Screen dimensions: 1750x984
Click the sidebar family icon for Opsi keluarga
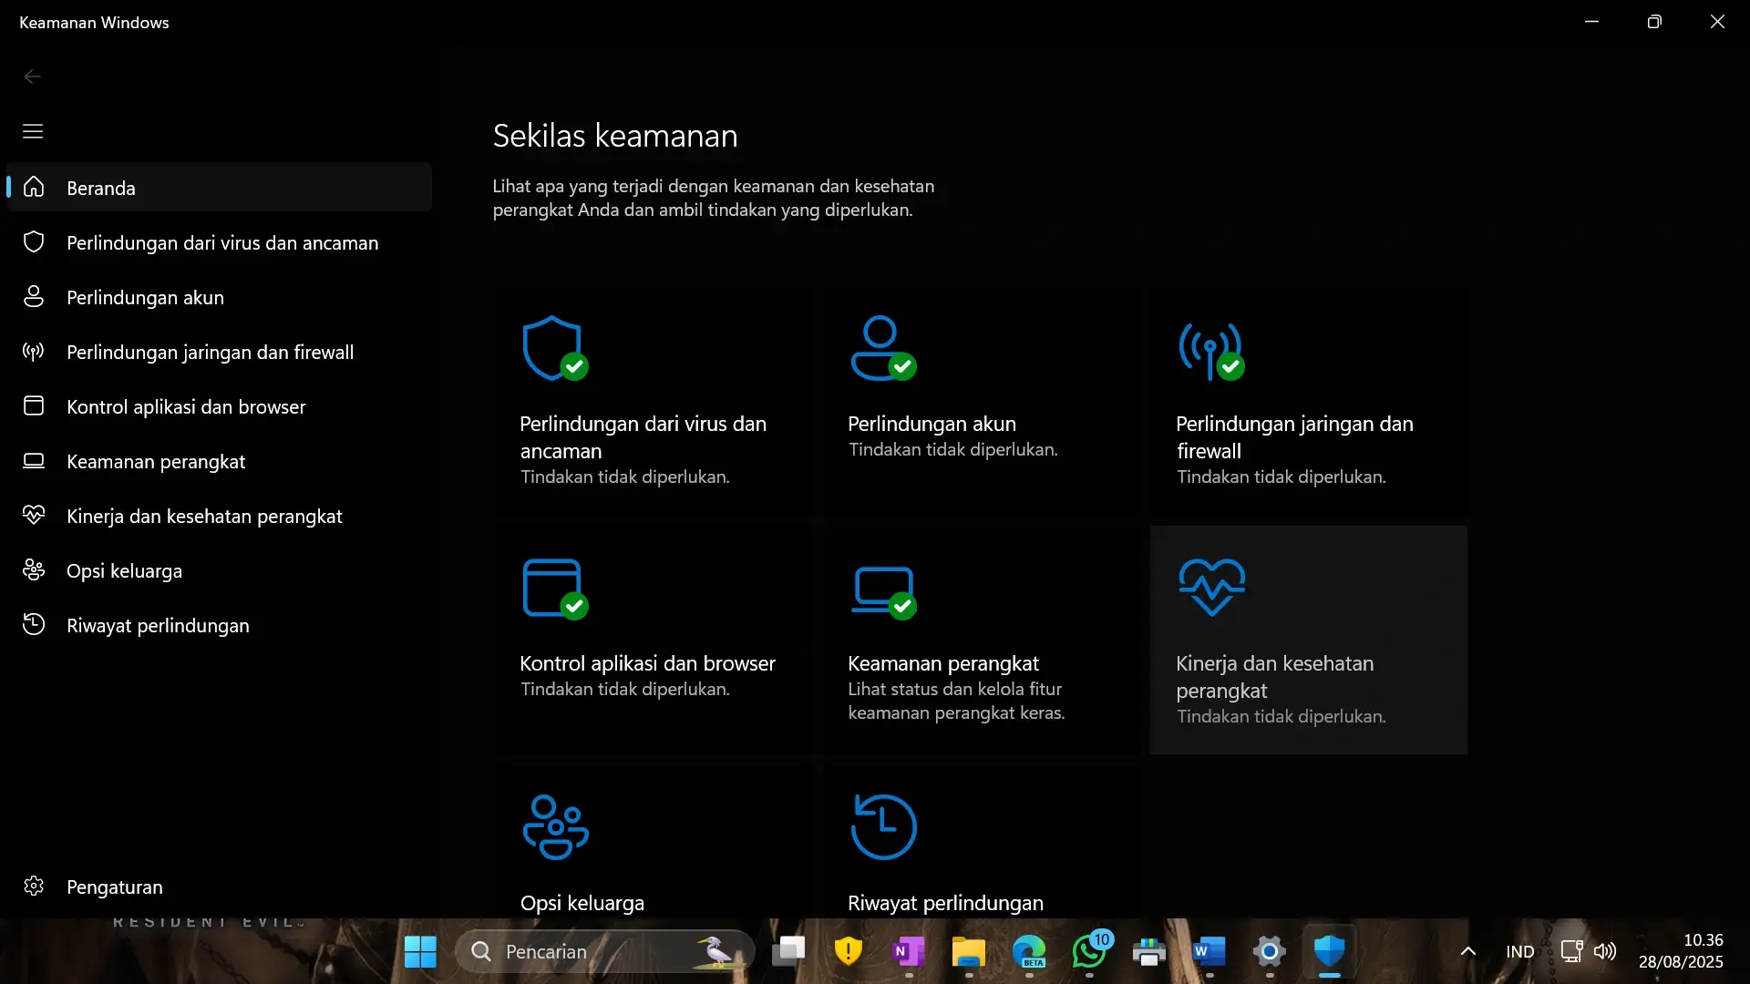pos(34,569)
